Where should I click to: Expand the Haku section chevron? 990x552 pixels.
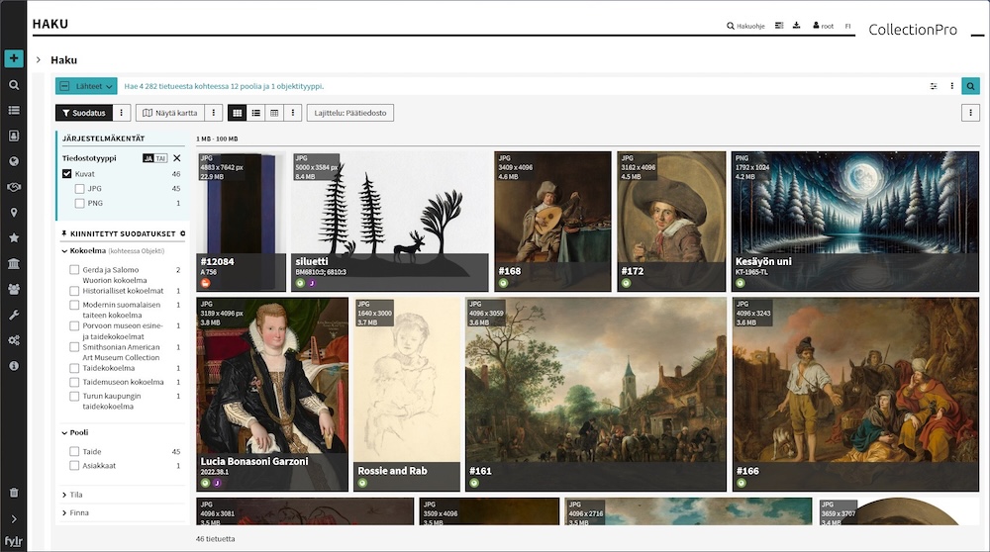(39, 60)
